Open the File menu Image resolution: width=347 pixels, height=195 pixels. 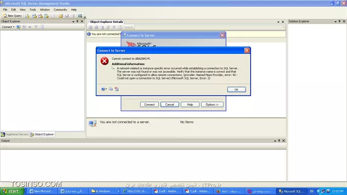tap(5, 10)
